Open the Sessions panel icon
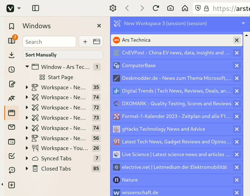 click(x=12, y=170)
